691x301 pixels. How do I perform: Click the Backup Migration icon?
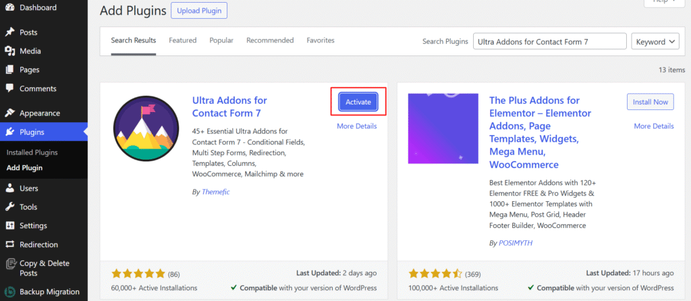pos(9,292)
